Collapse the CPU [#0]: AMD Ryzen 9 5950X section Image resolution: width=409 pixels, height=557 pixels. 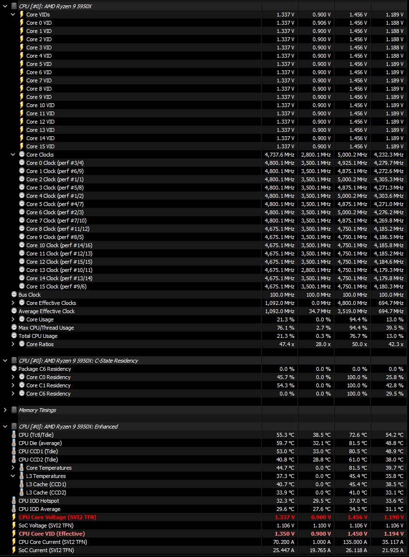[x=5, y=6]
